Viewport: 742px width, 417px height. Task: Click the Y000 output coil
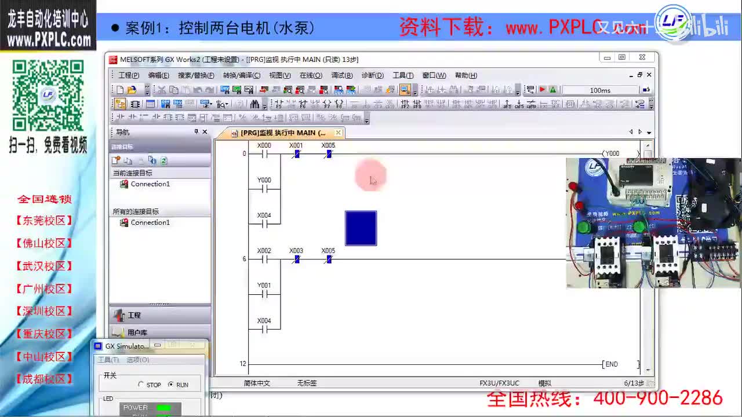tap(621, 153)
